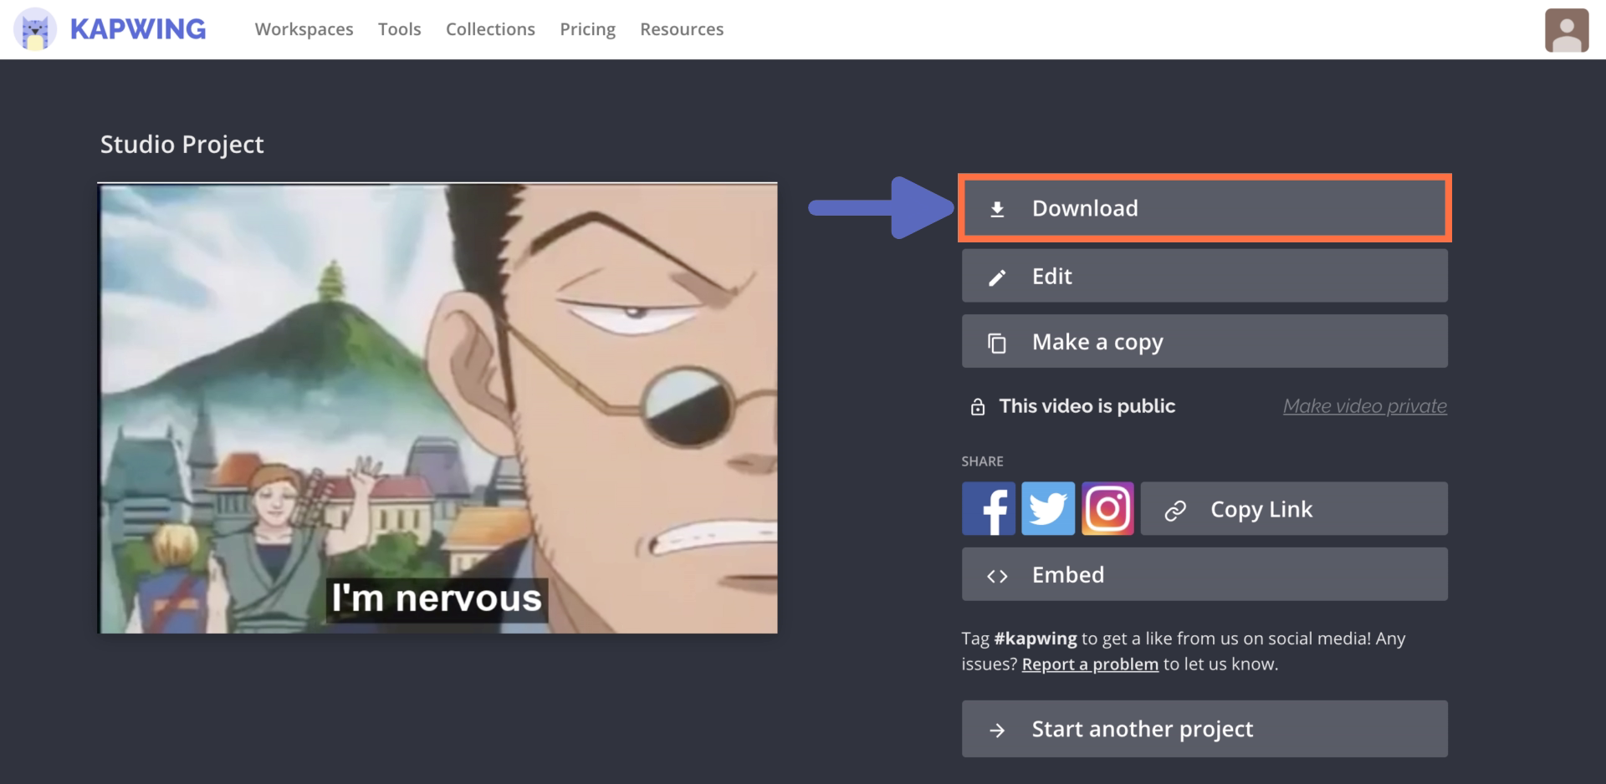Click the Copy Link chain icon
The width and height of the screenshot is (1606, 784).
[1177, 508]
